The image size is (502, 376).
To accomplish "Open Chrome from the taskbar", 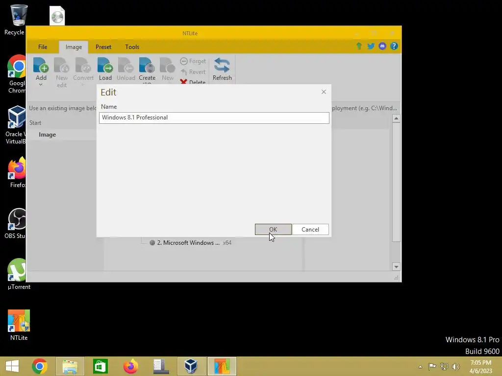I will point(40,366).
